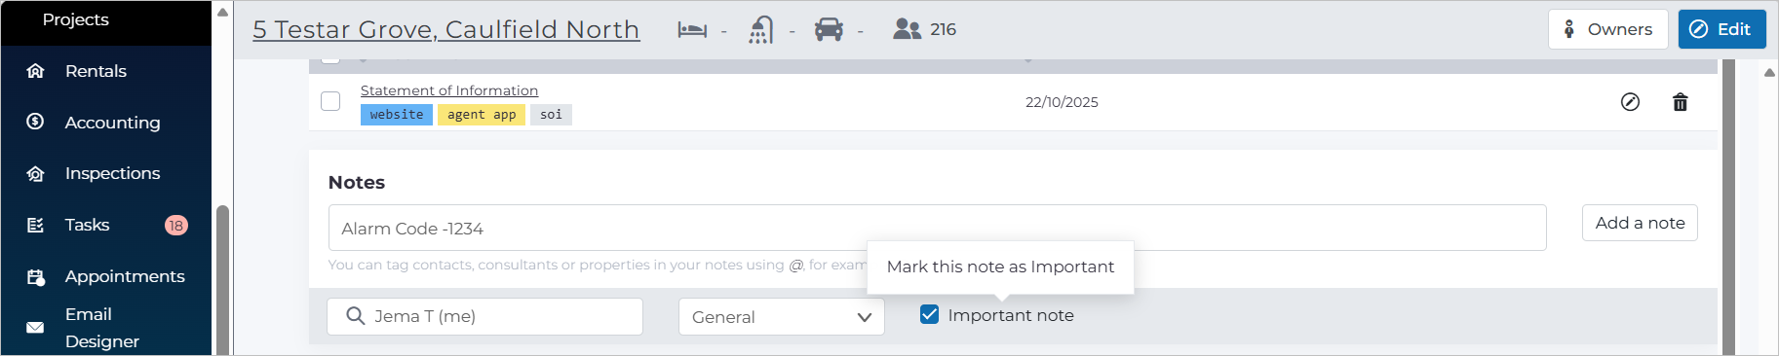Uncheck the Important note checkbox
This screenshot has width=1779, height=356.
pos(930,314)
